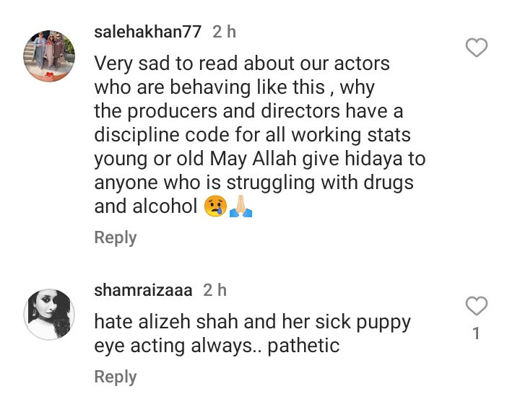Click the praying hands emoji
This screenshot has width=520, height=407.
pos(240,206)
